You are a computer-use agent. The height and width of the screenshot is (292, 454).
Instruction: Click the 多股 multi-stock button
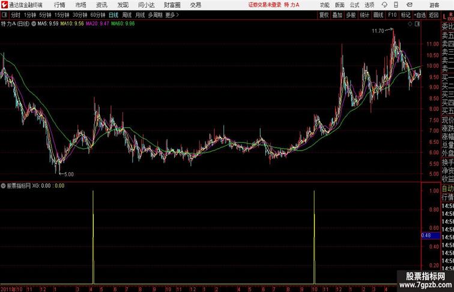[x=351, y=15]
